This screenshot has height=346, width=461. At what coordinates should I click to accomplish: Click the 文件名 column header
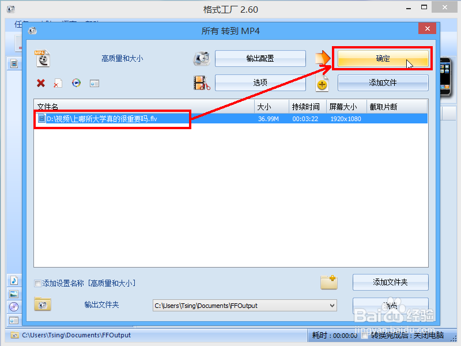coord(144,107)
